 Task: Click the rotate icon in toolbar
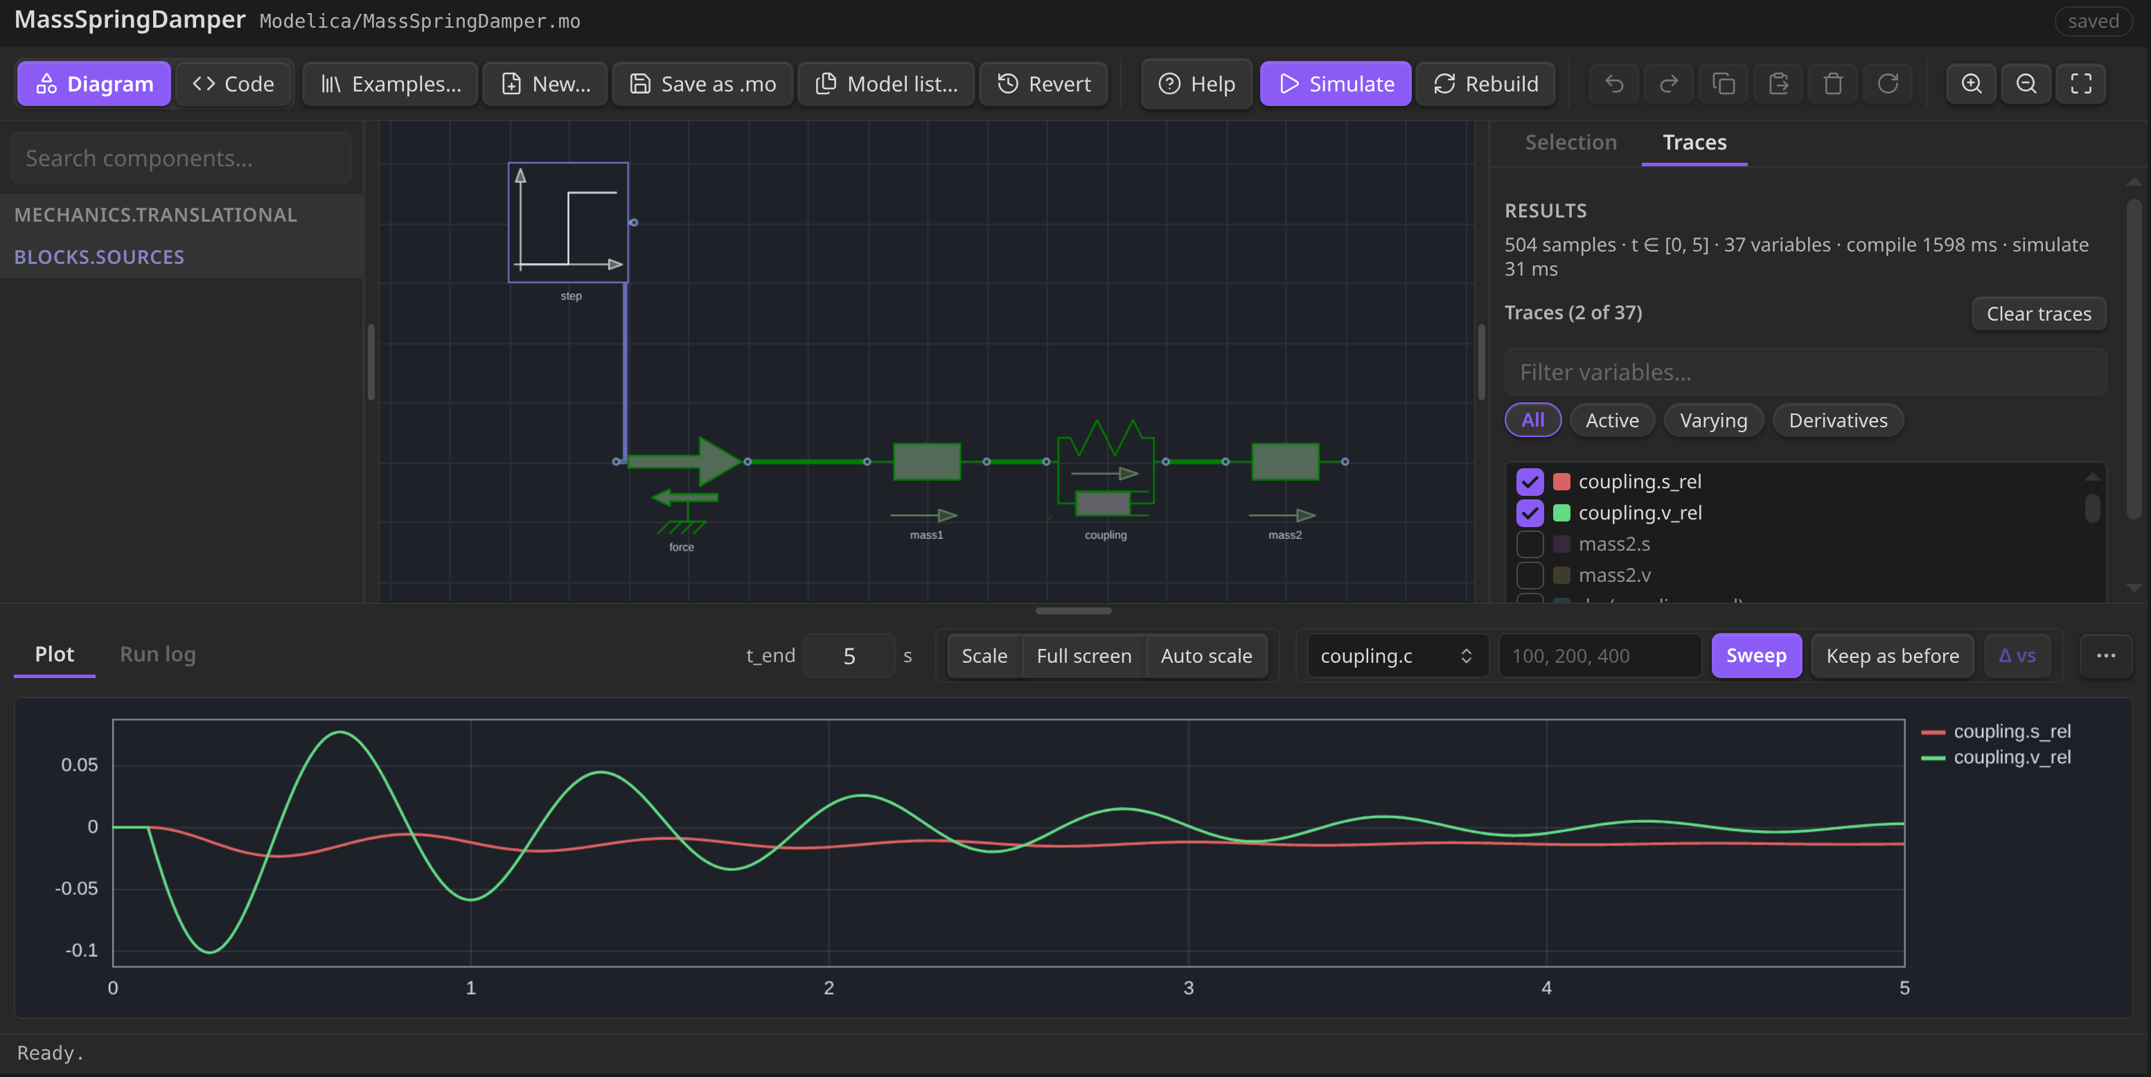[x=1888, y=84]
